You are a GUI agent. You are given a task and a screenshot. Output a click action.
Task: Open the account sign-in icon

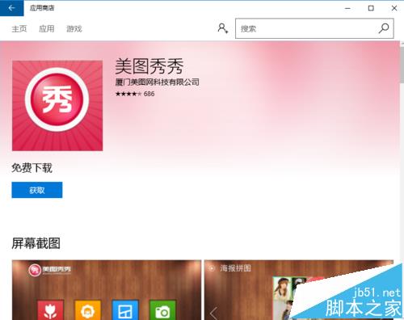[223, 28]
